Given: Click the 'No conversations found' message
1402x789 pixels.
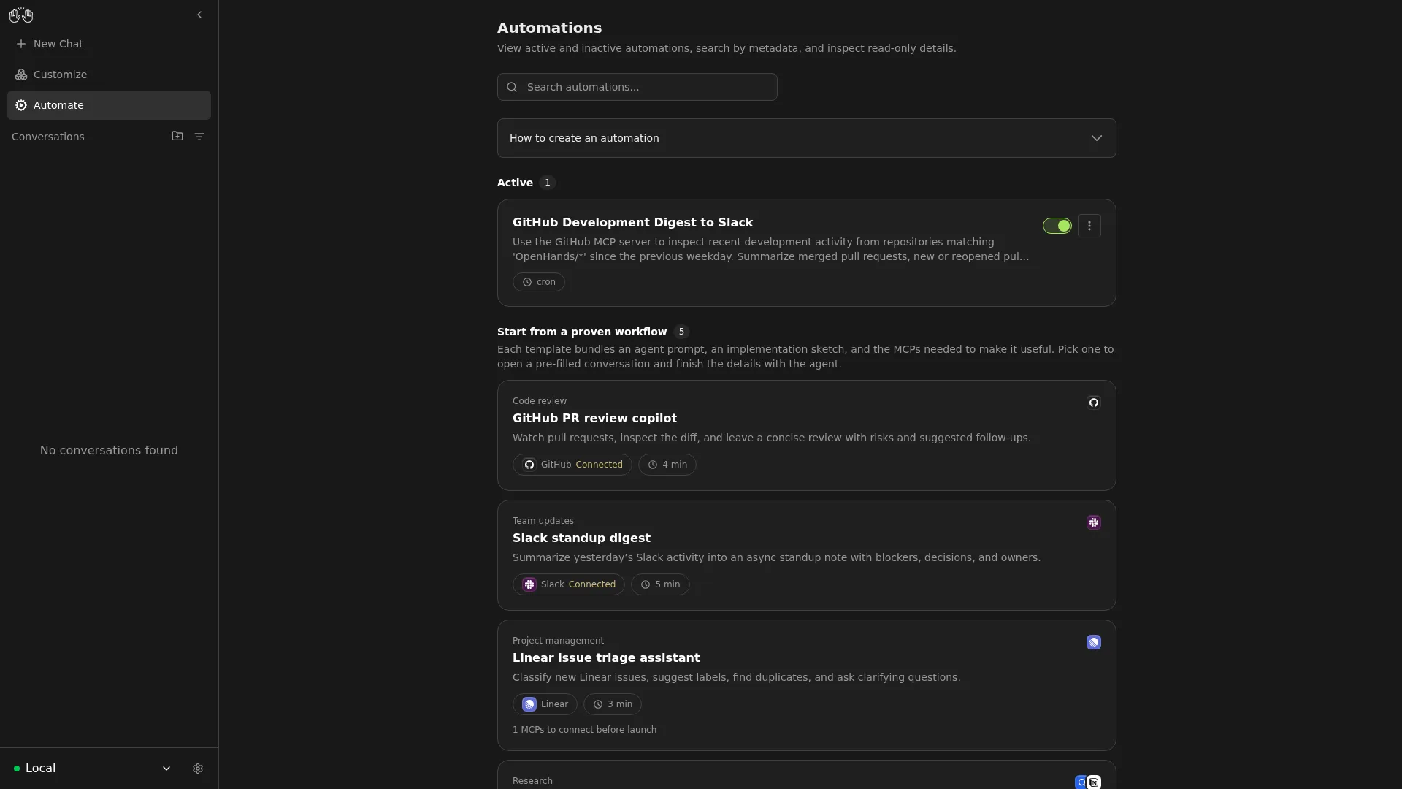Looking at the screenshot, I should point(109,451).
